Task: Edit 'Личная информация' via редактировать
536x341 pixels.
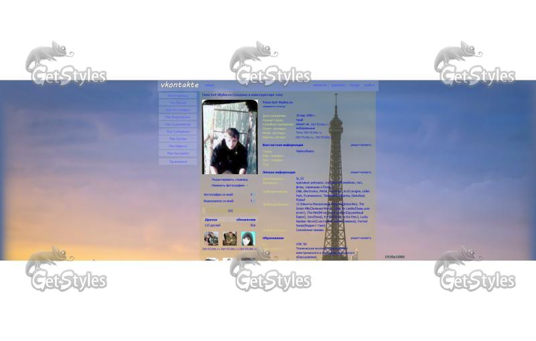Action: pos(360,173)
